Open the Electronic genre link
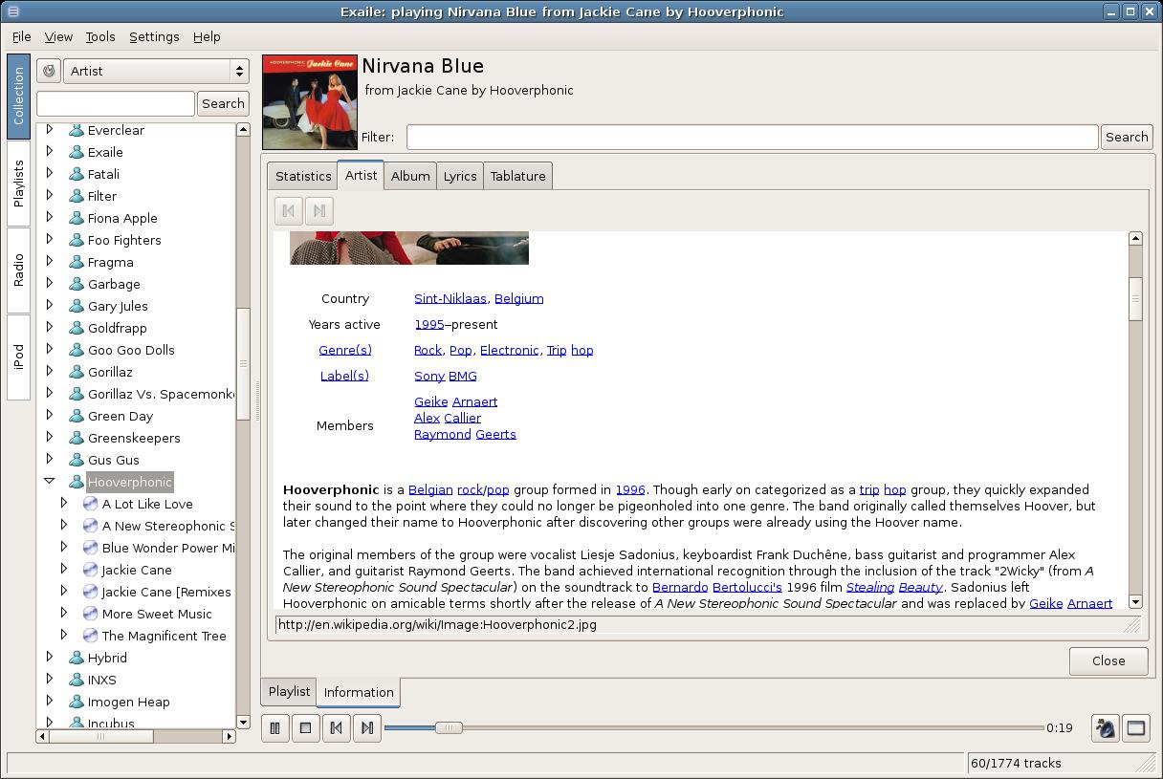The height and width of the screenshot is (779, 1163). [x=509, y=350]
